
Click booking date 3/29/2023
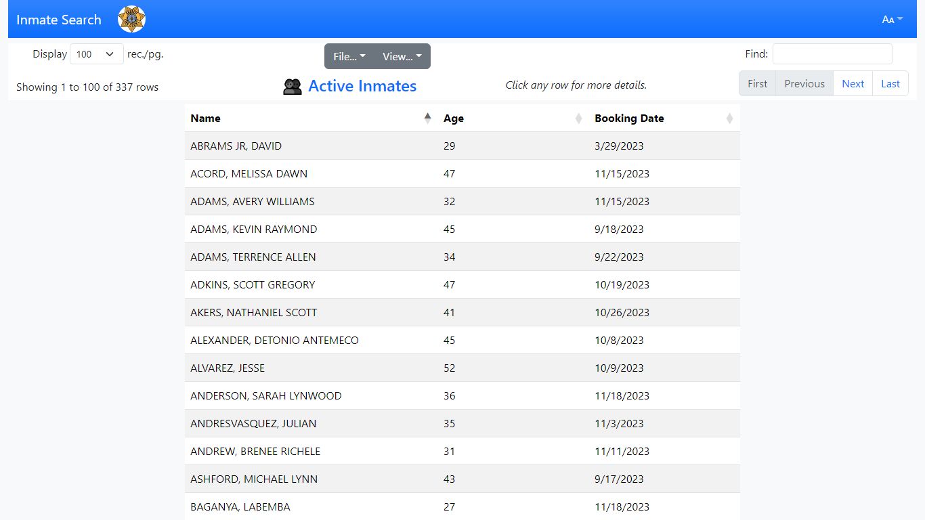pos(619,146)
